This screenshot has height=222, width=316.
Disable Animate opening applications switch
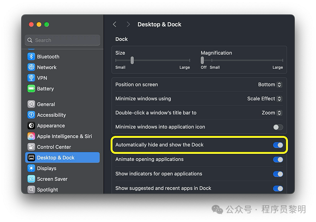(x=278, y=159)
